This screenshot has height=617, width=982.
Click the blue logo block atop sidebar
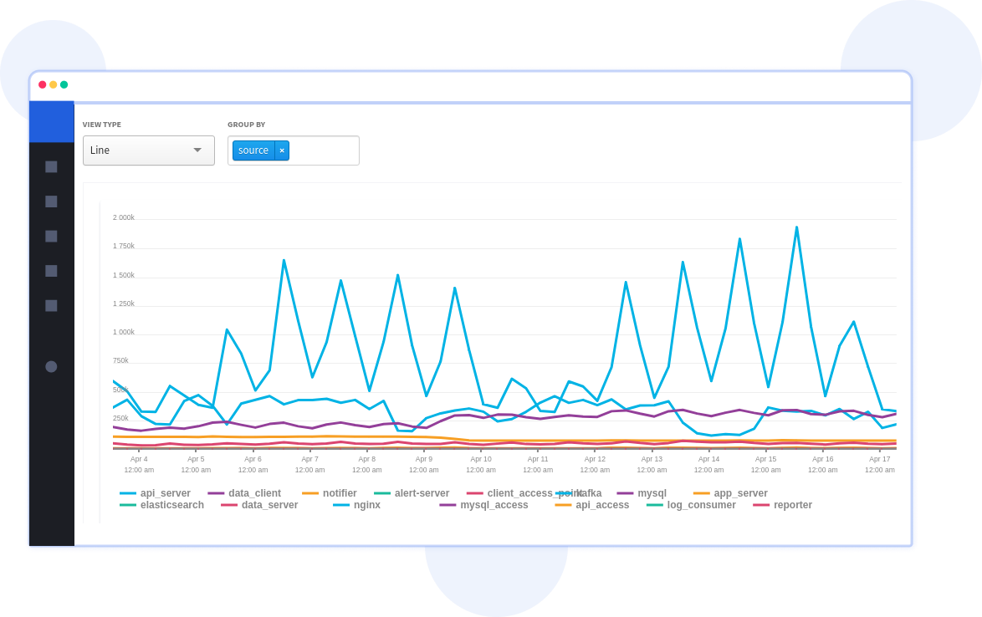tap(52, 122)
